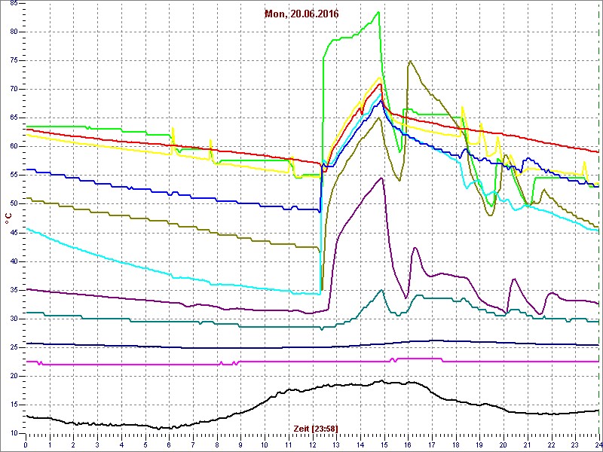Select the 30 label on temperature axis
The height and width of the screenshot is (452, 603).
(x=14, y=319)
